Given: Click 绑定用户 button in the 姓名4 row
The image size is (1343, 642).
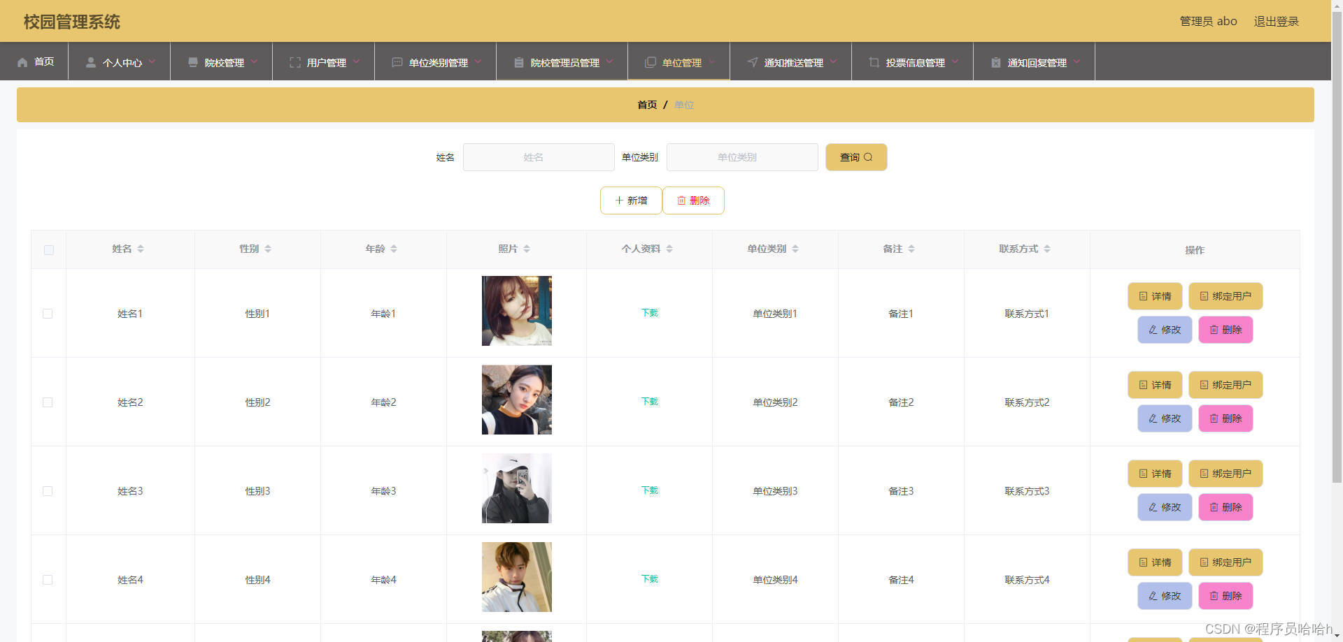Looking at the screenshot, I should pos(1225,562).
